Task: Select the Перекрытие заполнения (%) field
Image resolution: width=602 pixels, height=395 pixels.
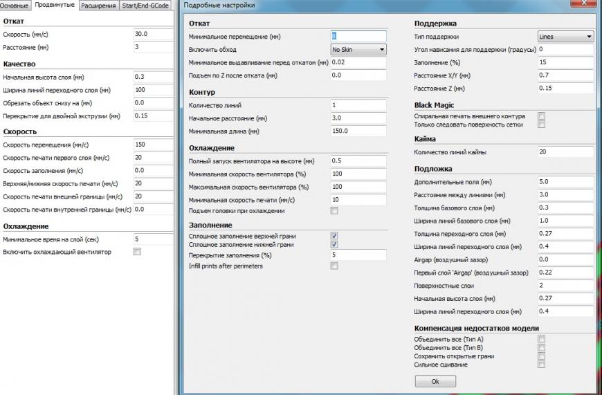Action: (x=358, y=255)
